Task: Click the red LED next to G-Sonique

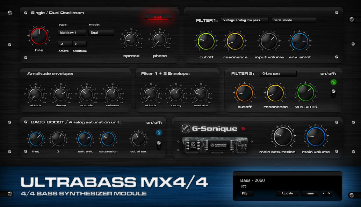Action: (243, 129)
